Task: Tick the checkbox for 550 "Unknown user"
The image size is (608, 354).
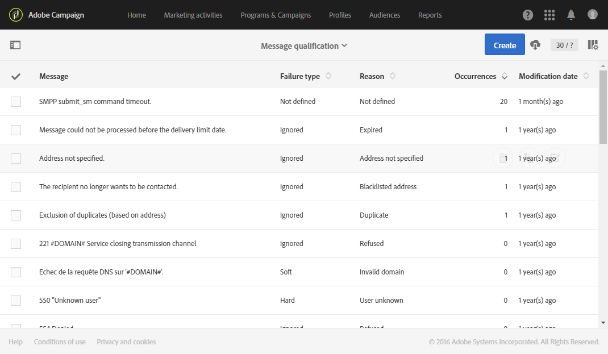Action: coord(16,301)
